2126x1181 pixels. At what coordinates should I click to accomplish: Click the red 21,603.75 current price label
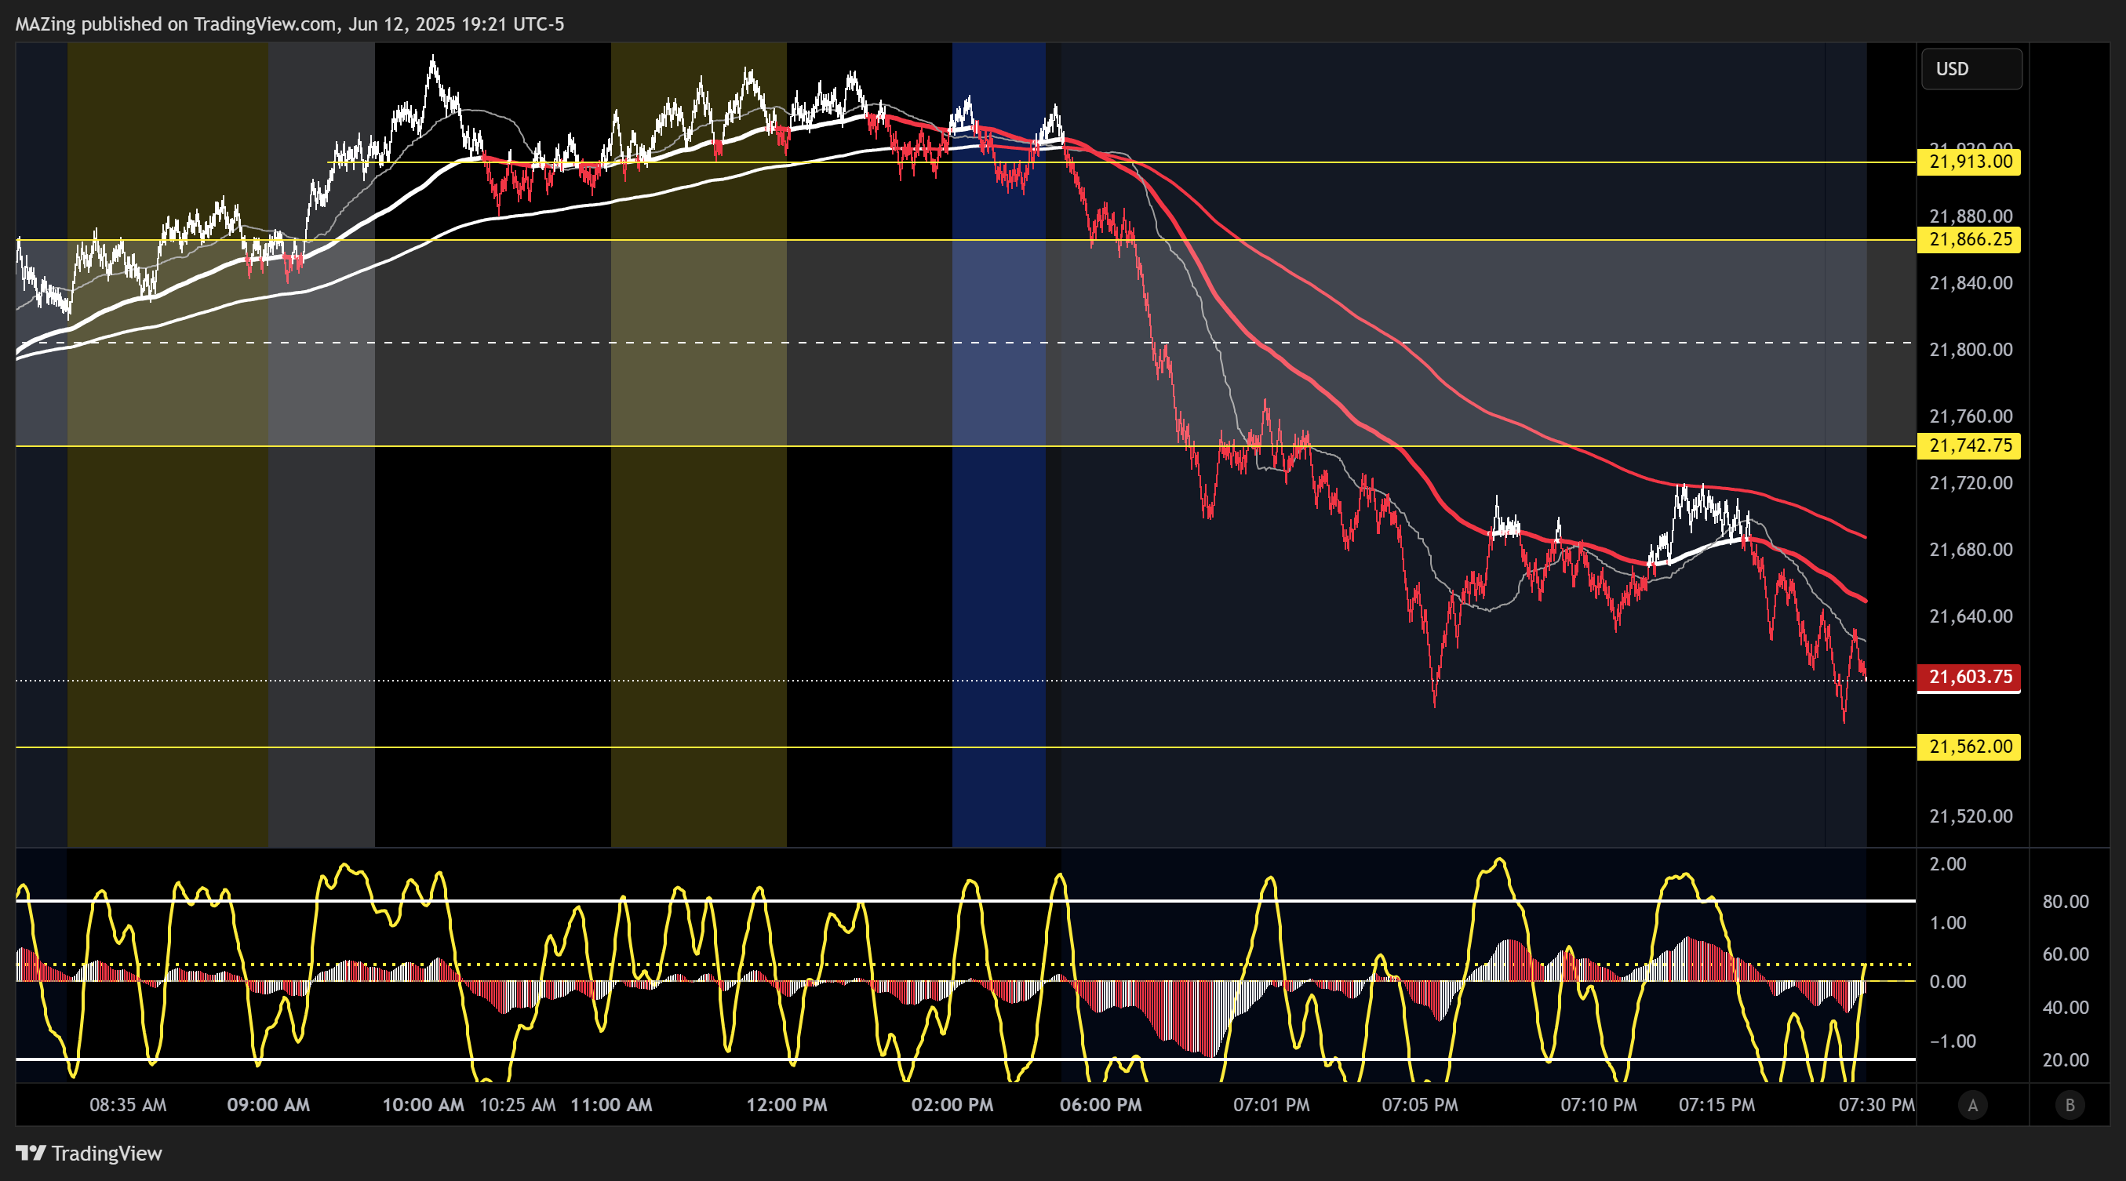[1968, 677]
